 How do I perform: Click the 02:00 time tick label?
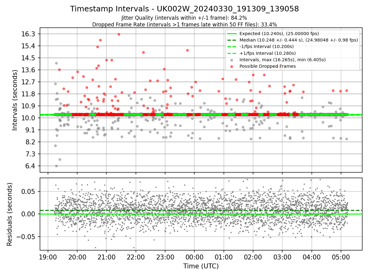(253, 257)
